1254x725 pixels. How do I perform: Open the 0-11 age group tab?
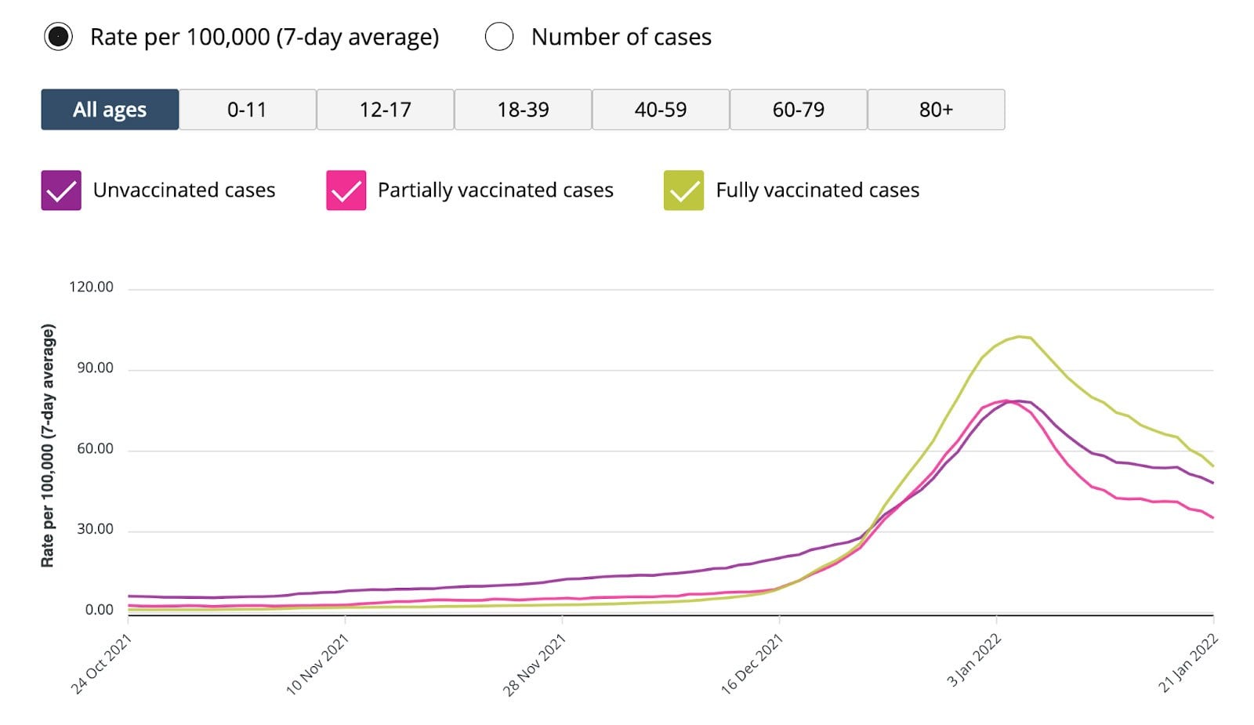tap(248, 110)
